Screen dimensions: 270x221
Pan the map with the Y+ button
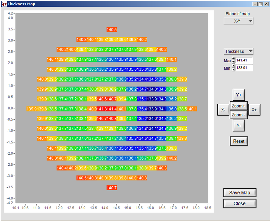[x=239, y=95]
